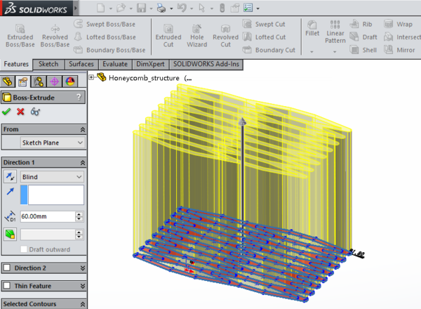Switch to the DimXpert tab

pos(150,64)
